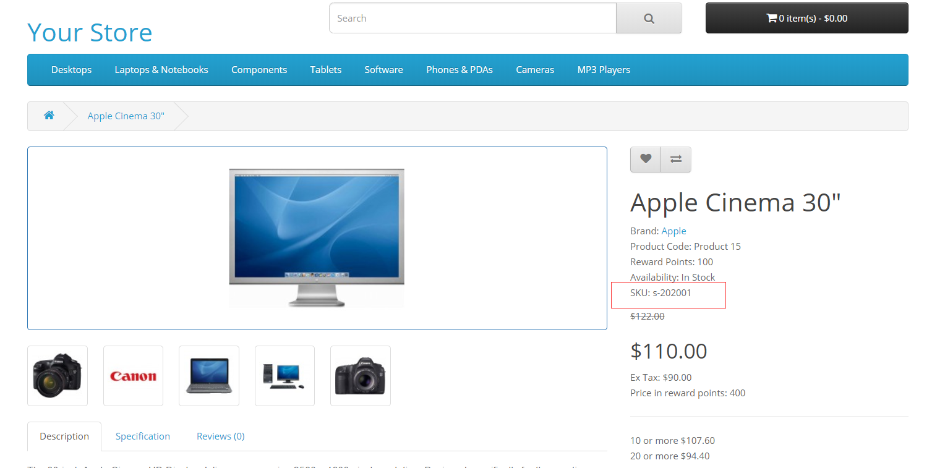Click the $110.00 price

click(669, 351)
